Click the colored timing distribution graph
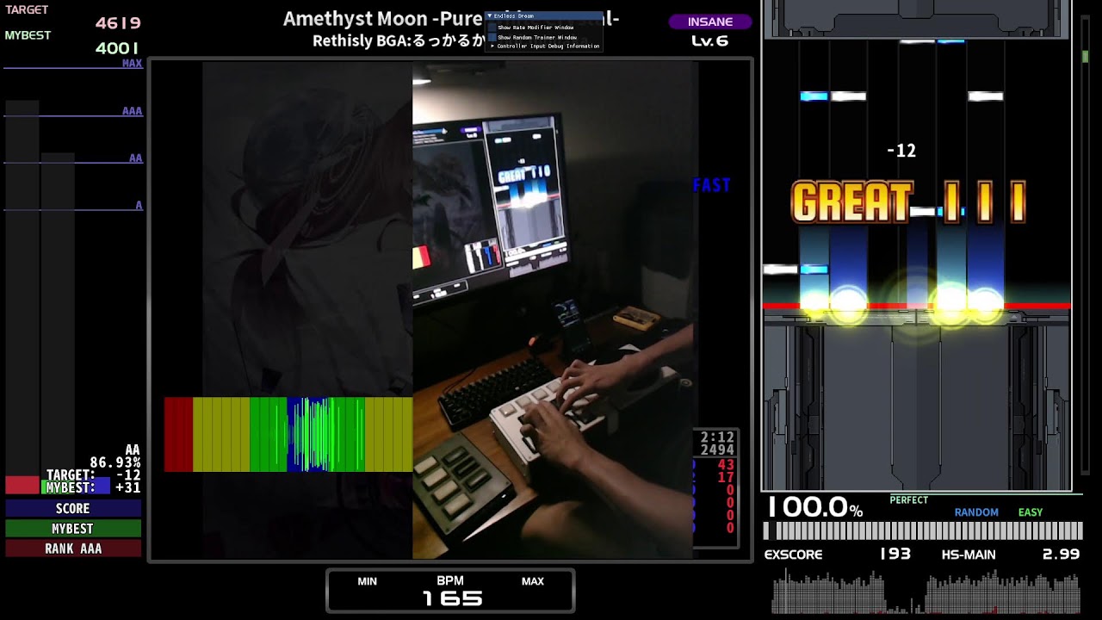 click(288, 435)
